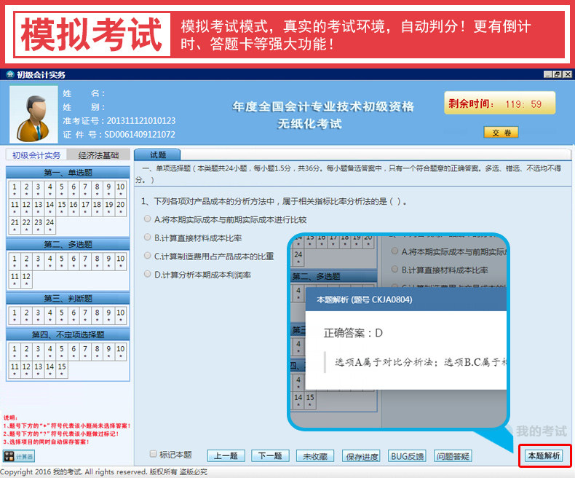Jump to true-false question 6

coord(74,315)
